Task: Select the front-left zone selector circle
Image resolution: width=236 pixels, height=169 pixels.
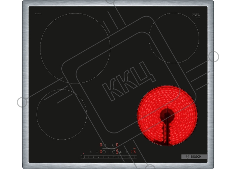Action: coord(104,152)
